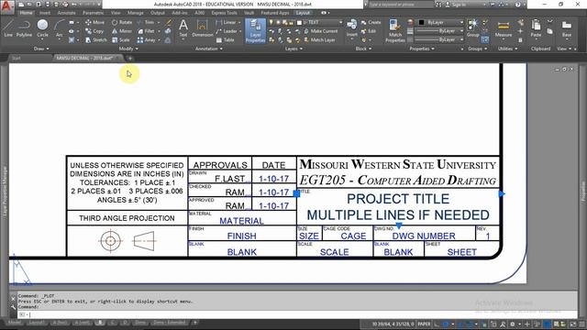Activate the Move command
Screen dimensions: 587x330
click(x=95, y=22)
